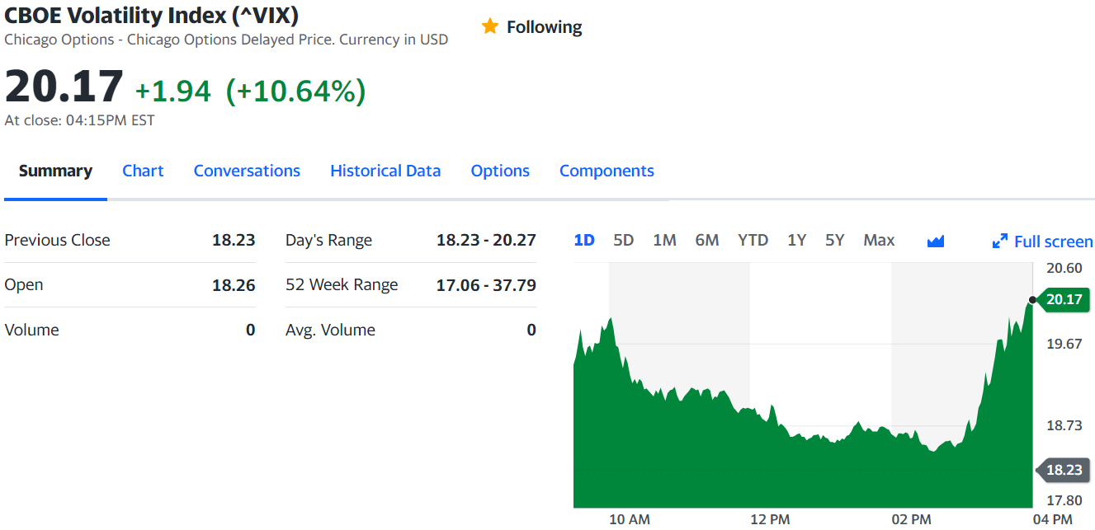The image size is (1095, 530).
Task: Go to the Historical Data tab
Action: pos(385,171)
